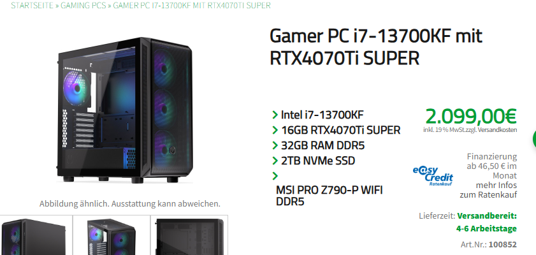Click the 2.099,00€ price
The image size is (536, 255).
pyautogui.click(x=471, y=116)
